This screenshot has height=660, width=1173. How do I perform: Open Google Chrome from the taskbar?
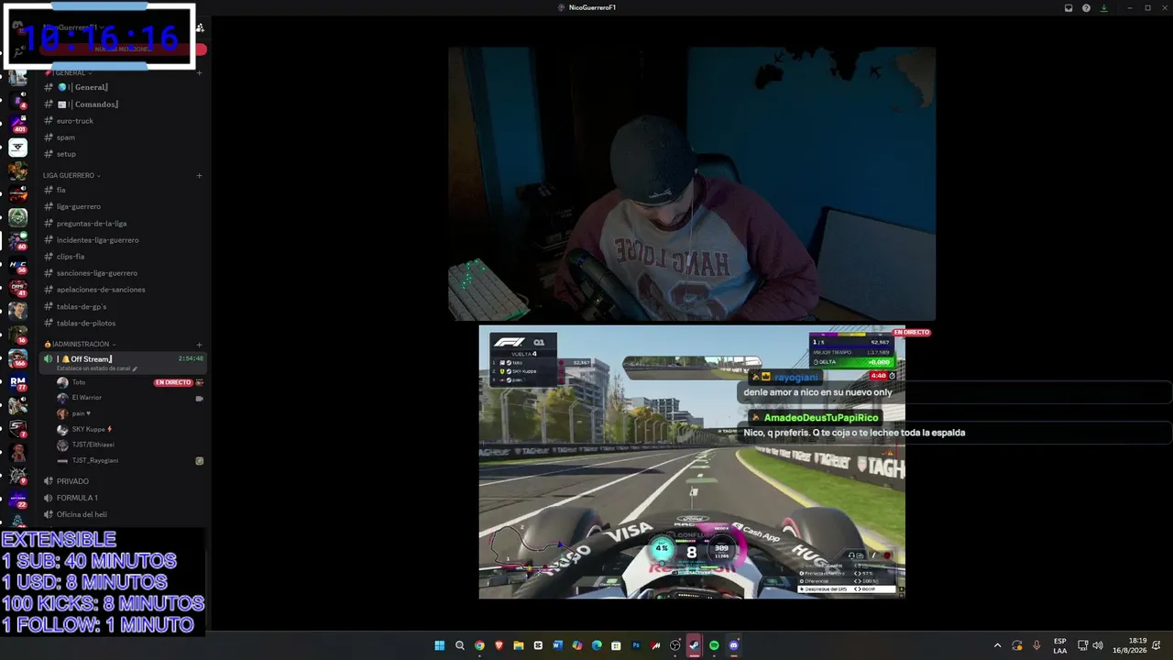coord(479,645)
